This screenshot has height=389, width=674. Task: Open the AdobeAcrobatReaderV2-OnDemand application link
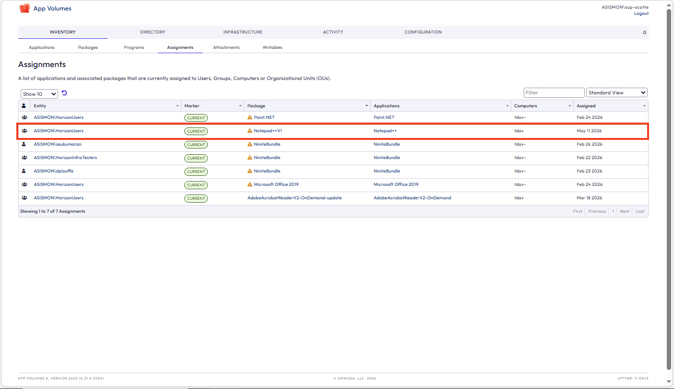coord(412,198)
